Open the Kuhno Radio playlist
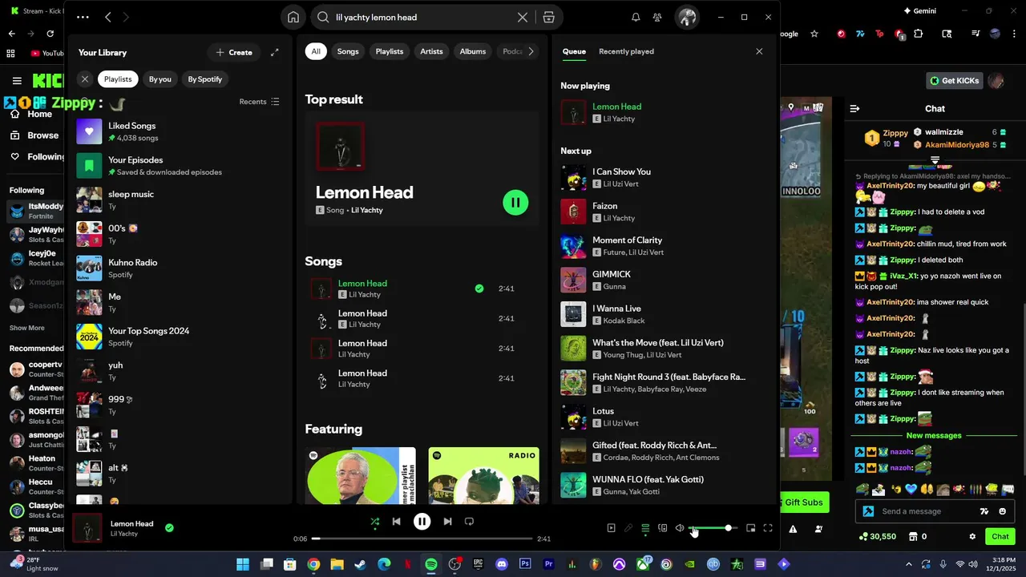1026x577 pixels. pos(179,268)
